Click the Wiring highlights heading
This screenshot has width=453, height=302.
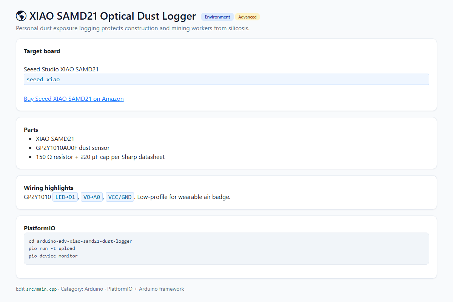(x=49, y=188)
